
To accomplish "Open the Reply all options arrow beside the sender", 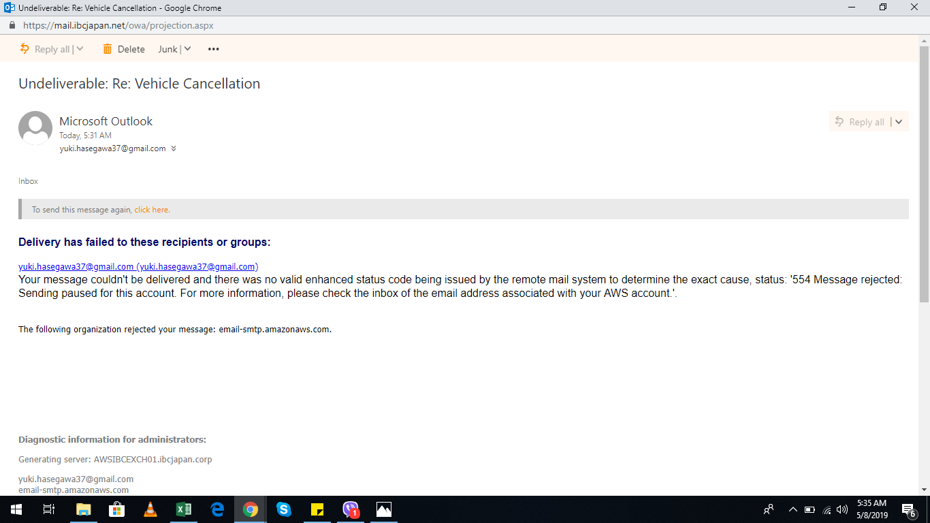I will pos(899,122).
